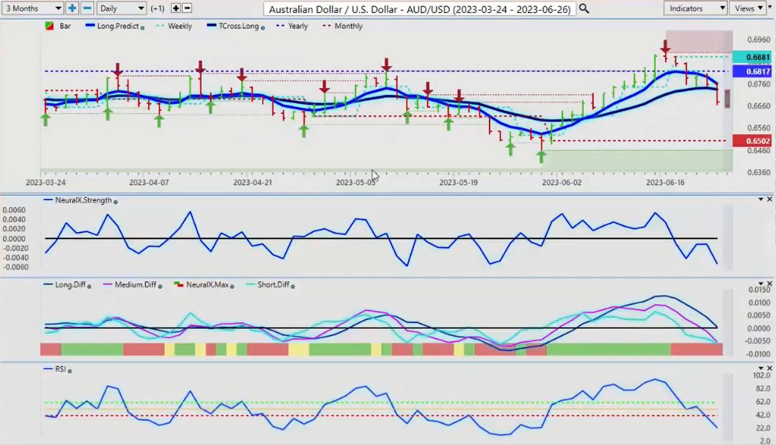The image size is (776, 445).
Task: Close the NeuralX.Strength panel
Action: tap(769, 199)
